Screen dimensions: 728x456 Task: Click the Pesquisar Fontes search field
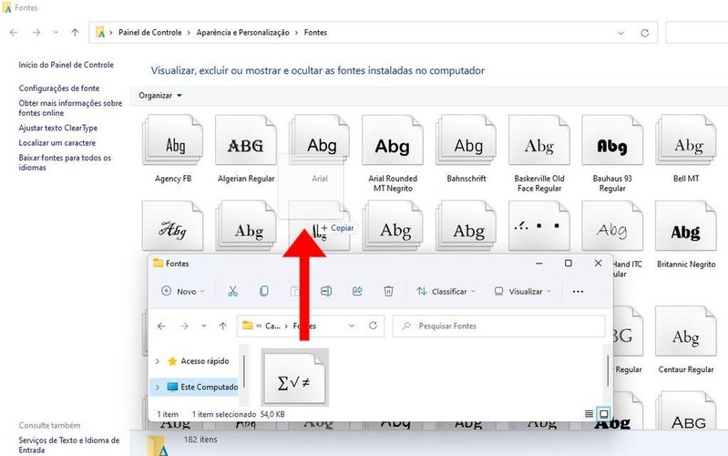click(x=499, y=326)
